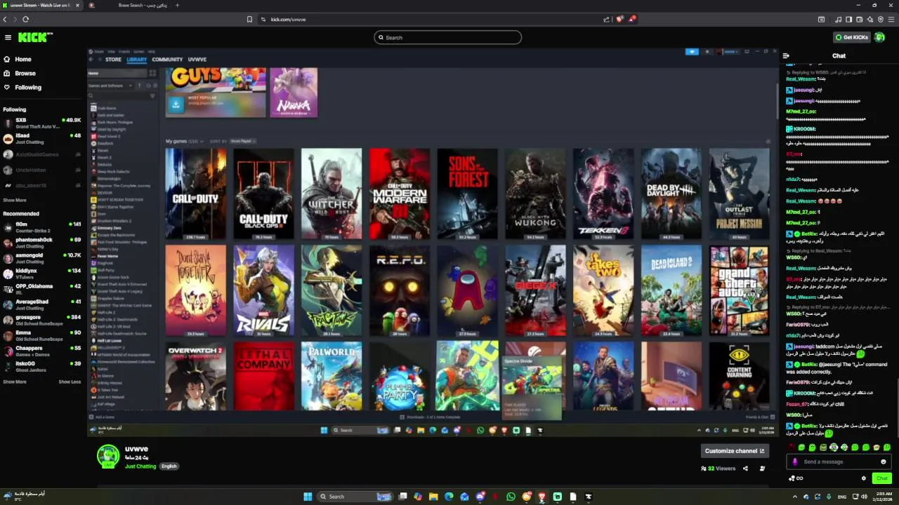Click the share stream icon
Viewport: 899px width, 505px height.
point(745,469)
